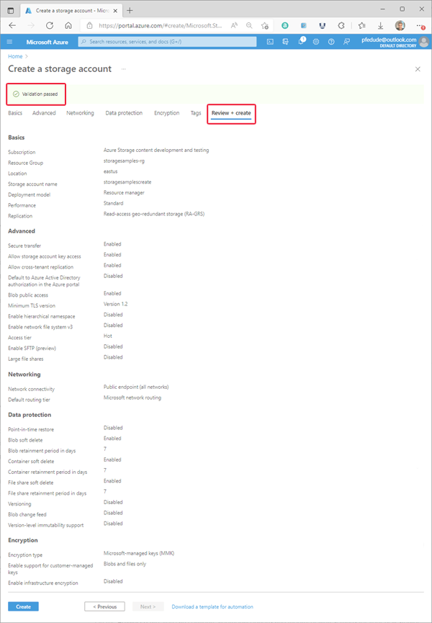Open the pfedude@outlook.com account menu
Viewport: 432px width, 623px height.
tap(395, 42)
